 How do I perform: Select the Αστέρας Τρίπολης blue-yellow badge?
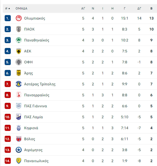(x=19, y=84)
